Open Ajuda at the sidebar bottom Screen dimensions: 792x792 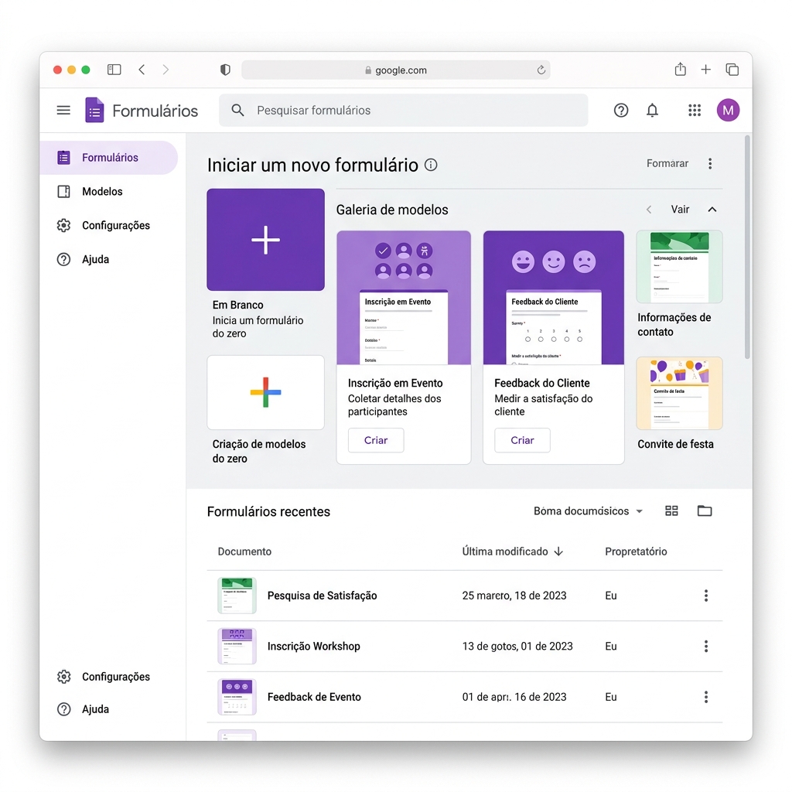point(84,709)
